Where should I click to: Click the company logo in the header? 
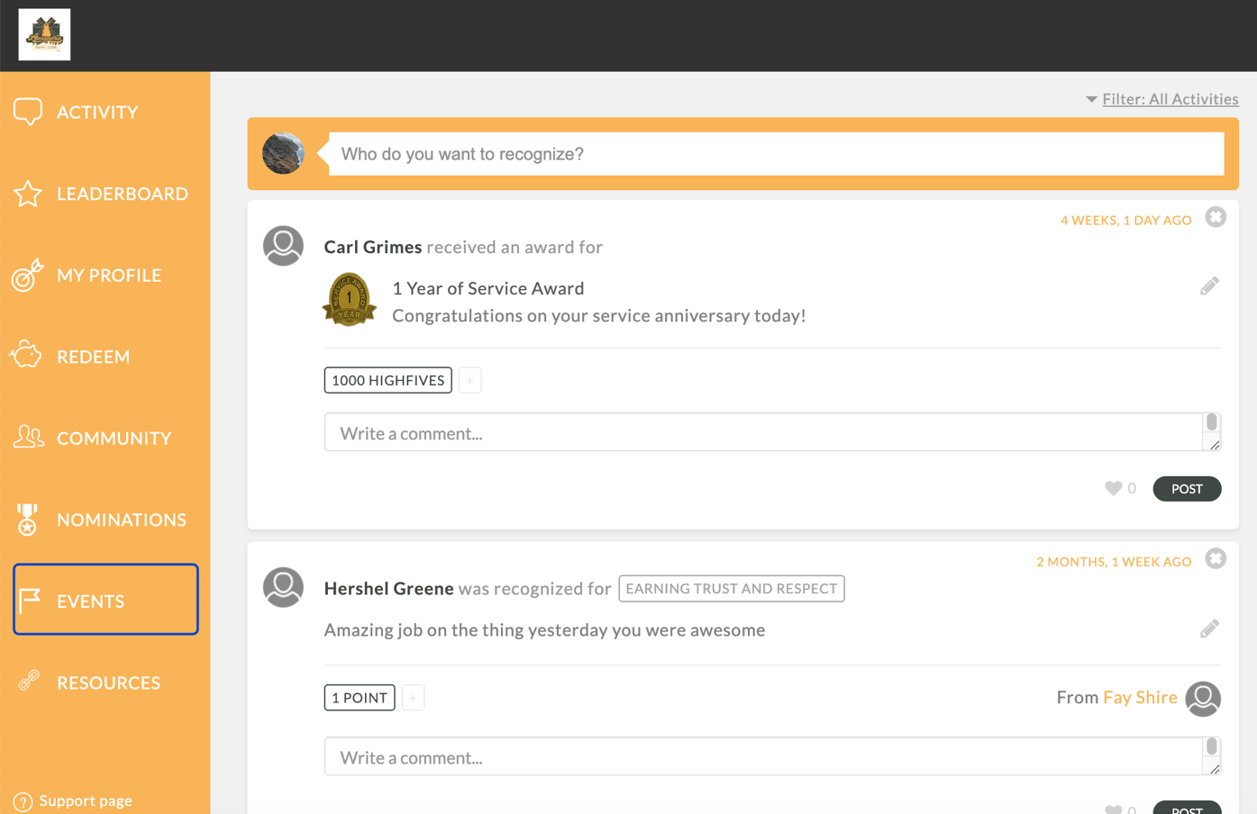click(44, 34)
